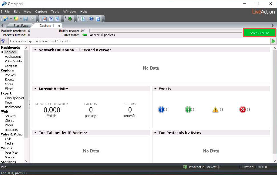Open the dropdown arrow beside Open File icon
The height and width of the screenshot is (175, 277).
point(21,19)
